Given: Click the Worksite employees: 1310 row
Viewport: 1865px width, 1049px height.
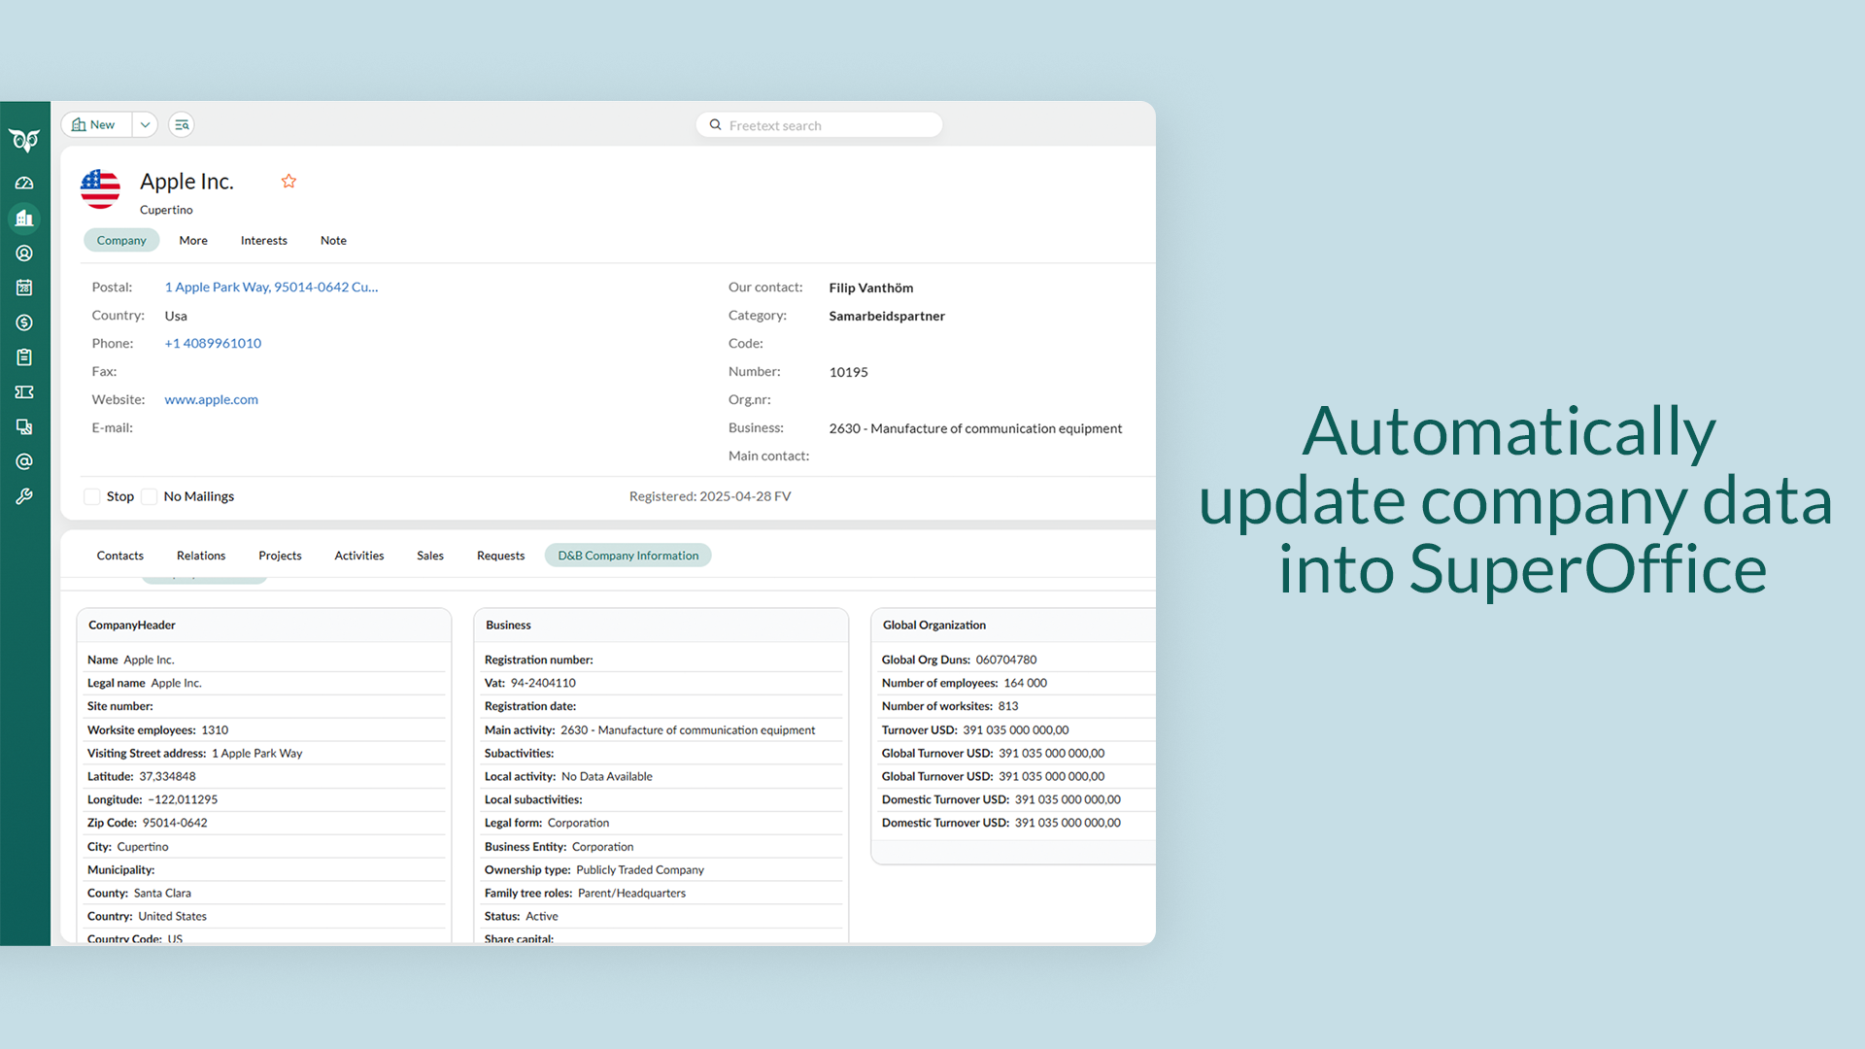Looking at the screenshot, I should click(264, 729).
